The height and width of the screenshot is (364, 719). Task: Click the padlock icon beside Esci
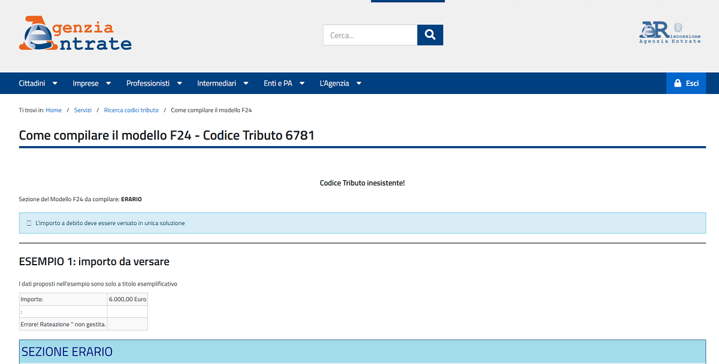click(x=678, y=83)
